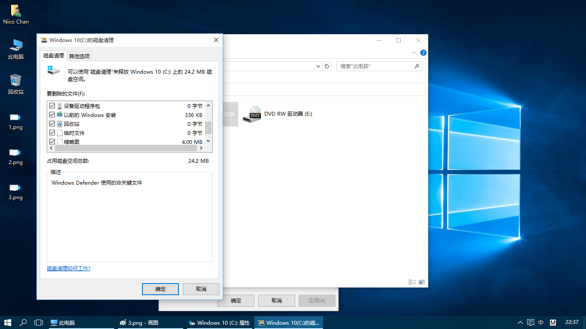The width and height of the screenshot is (586, 329).
Task: Select the 临时文件 list row text
Action: tap(74, 133)
